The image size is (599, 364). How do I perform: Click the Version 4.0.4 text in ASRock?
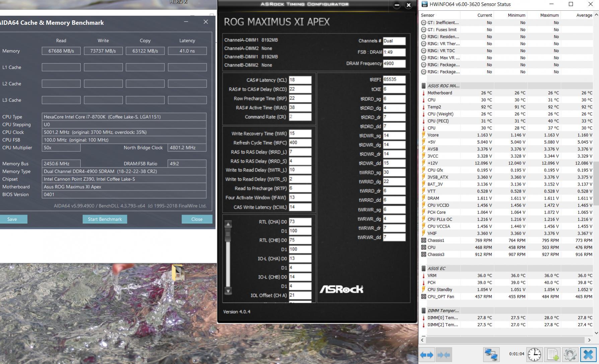pos(237,312)
